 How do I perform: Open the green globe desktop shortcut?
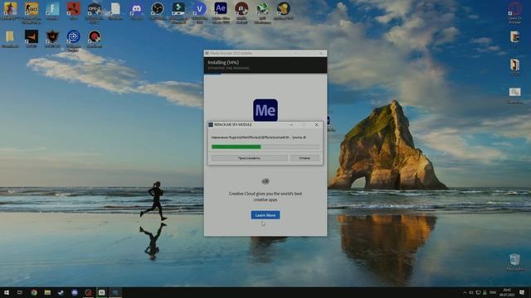262,8
